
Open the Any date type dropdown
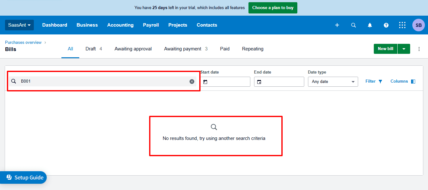pos(333,82)
